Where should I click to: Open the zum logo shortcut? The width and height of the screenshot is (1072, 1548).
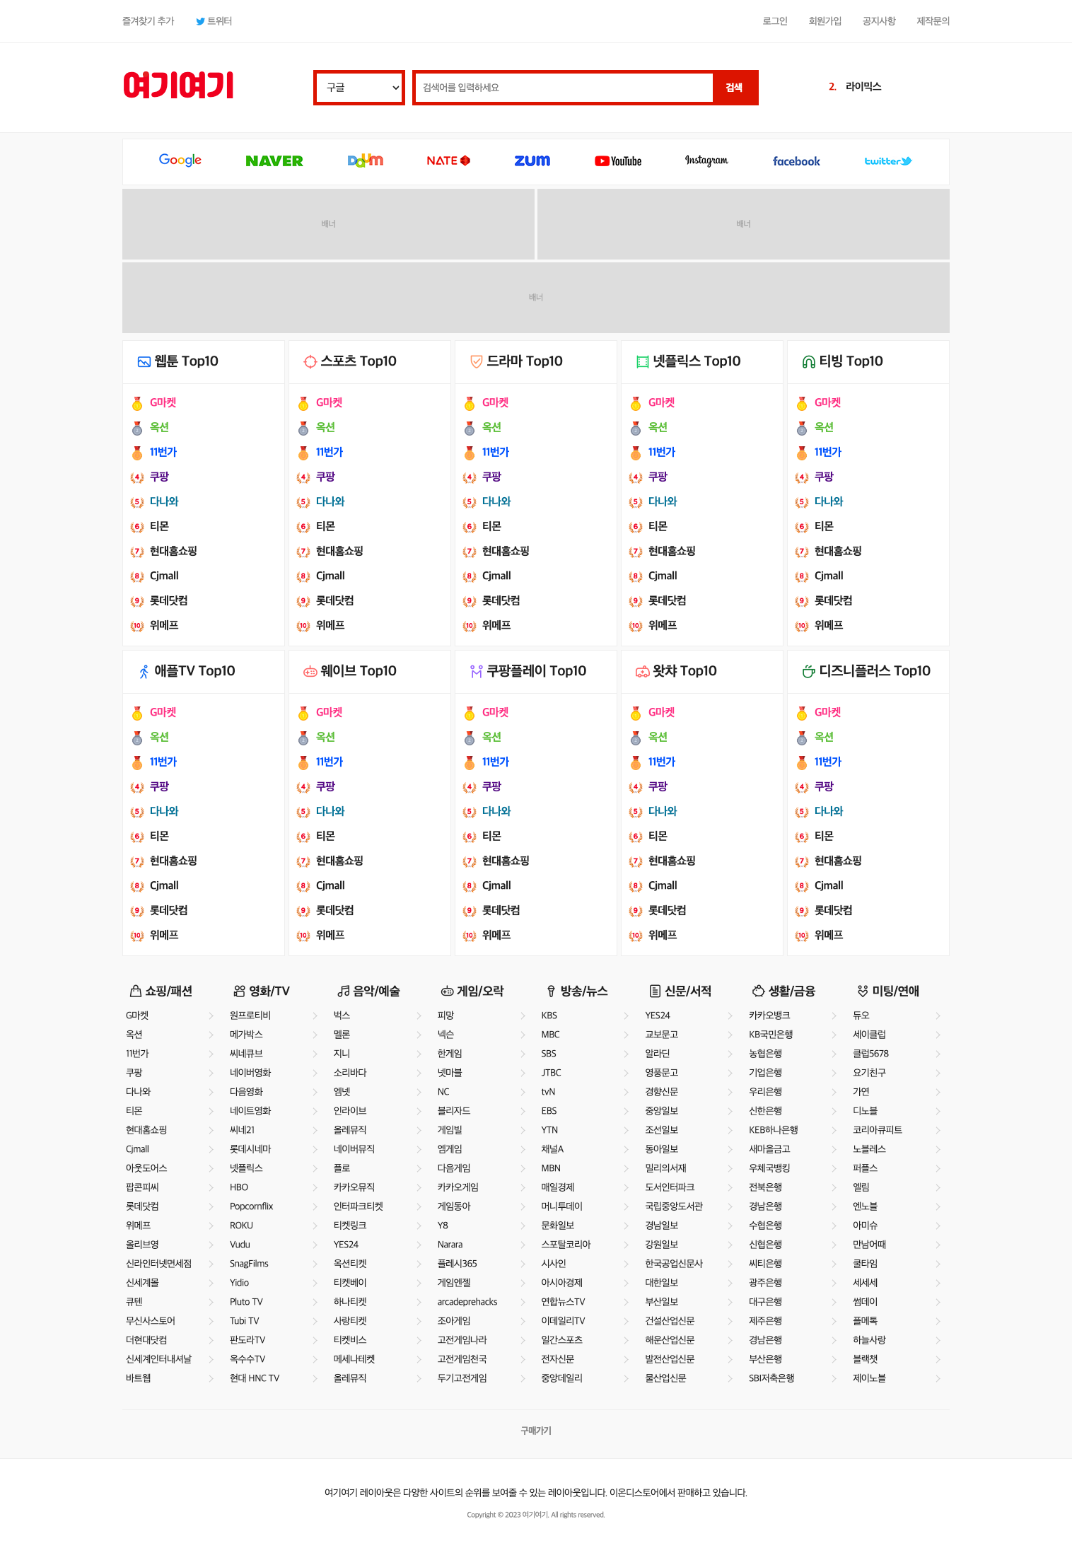click(x=532, y=161)
